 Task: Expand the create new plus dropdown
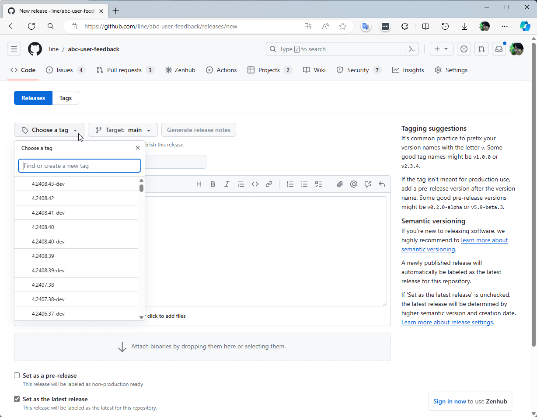441,49
